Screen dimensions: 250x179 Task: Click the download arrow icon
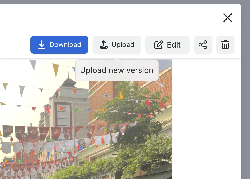(x=42, y=45)
